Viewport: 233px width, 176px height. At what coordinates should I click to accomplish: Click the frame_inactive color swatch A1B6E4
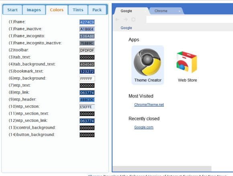coord(87,29)
